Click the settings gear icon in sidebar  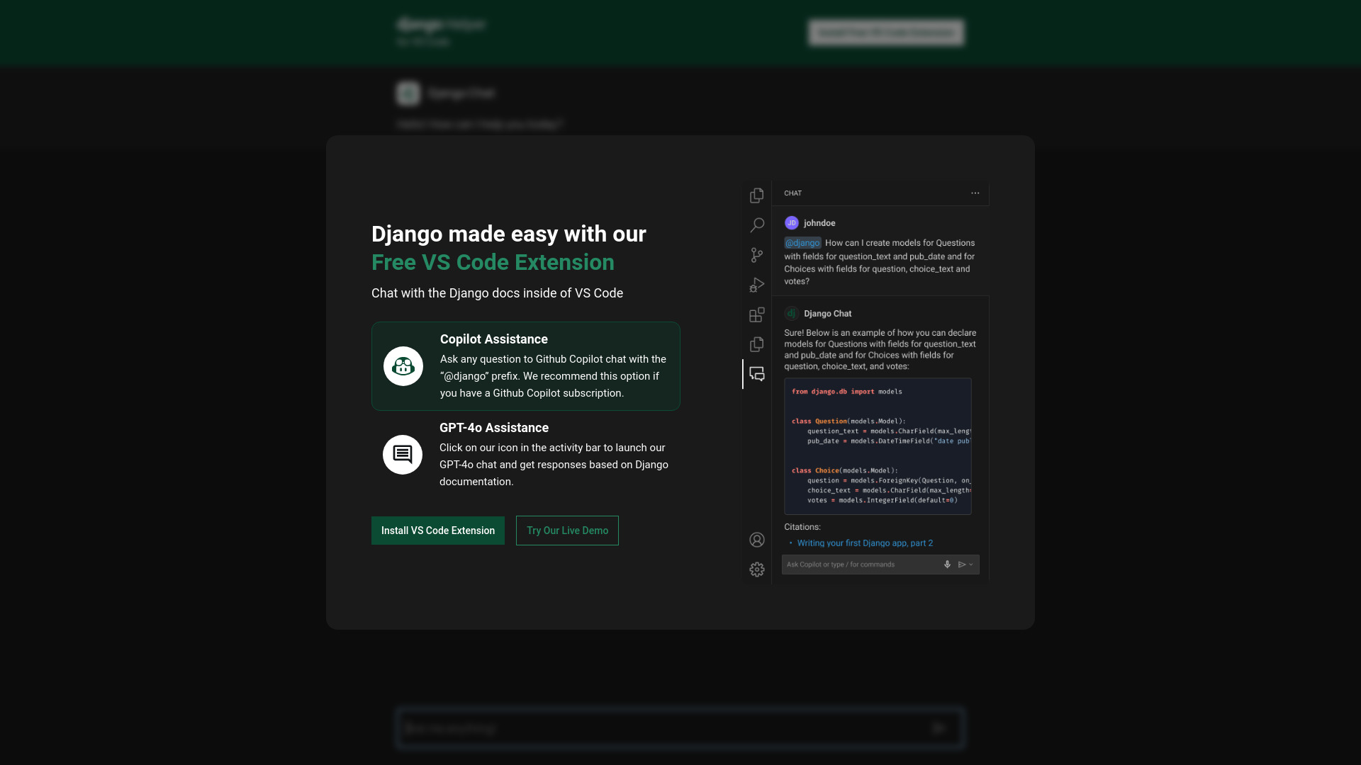tap(756, 569)
